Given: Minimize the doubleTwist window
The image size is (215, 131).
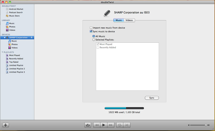Looking at the screenshot, I should (6, 2).
